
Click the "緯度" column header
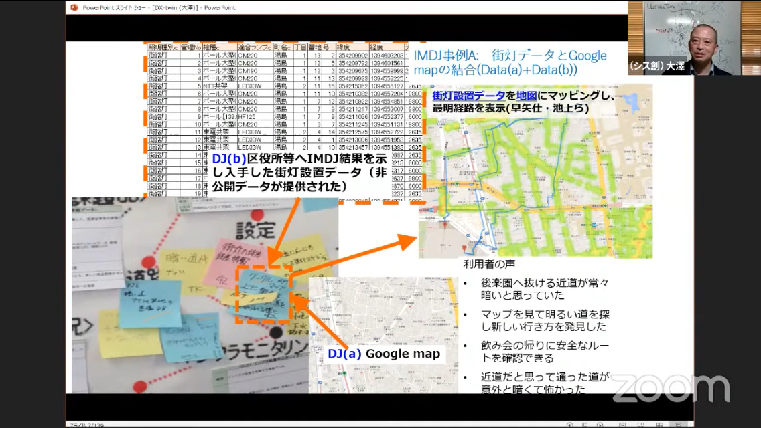353,47
